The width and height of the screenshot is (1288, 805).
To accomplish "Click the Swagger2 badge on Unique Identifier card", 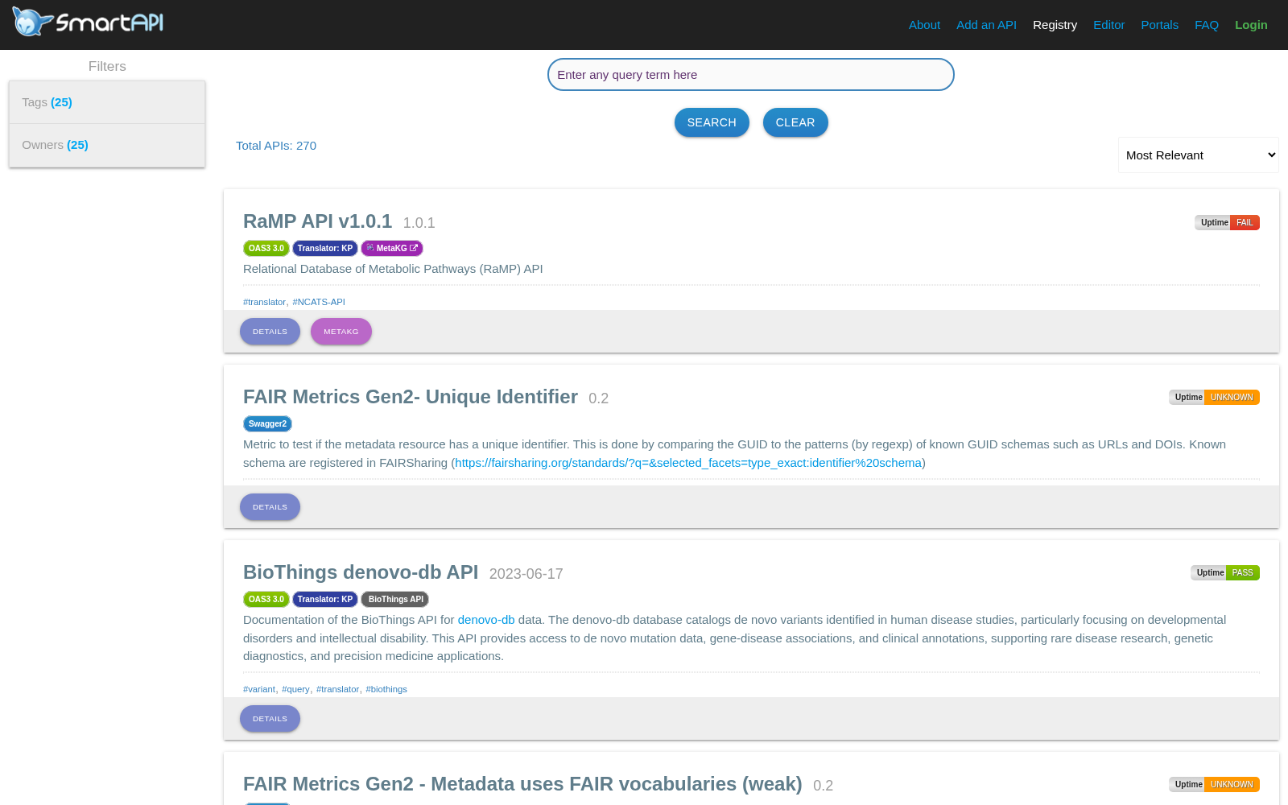I will tap(267, 423).
